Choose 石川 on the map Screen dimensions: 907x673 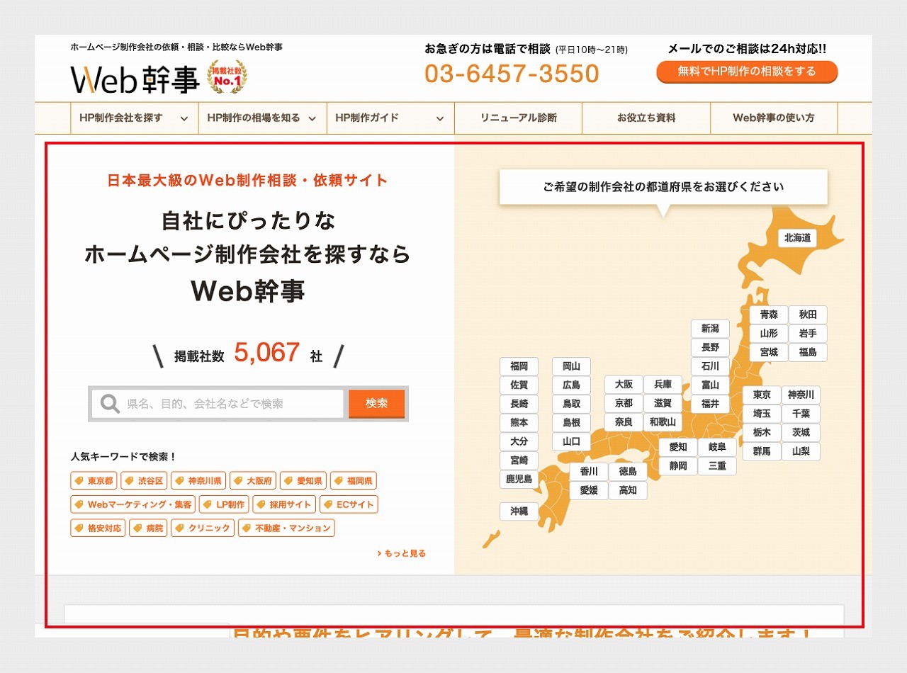[710, 366]
